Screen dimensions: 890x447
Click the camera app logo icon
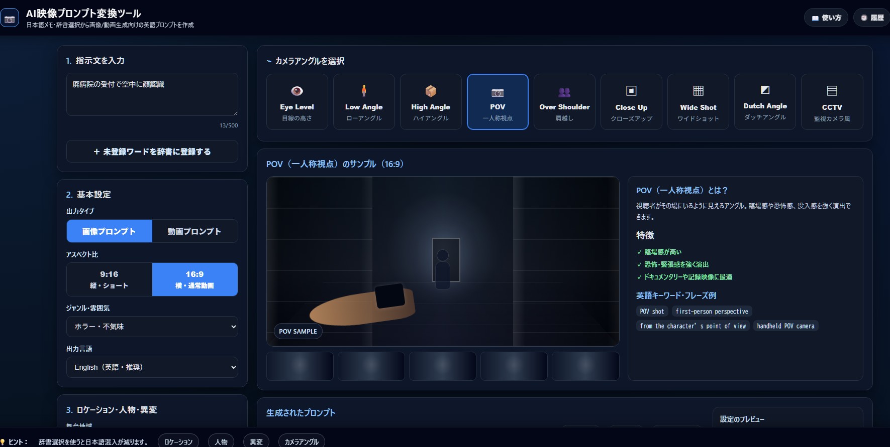pyautogui.click(x=10, y=19)
